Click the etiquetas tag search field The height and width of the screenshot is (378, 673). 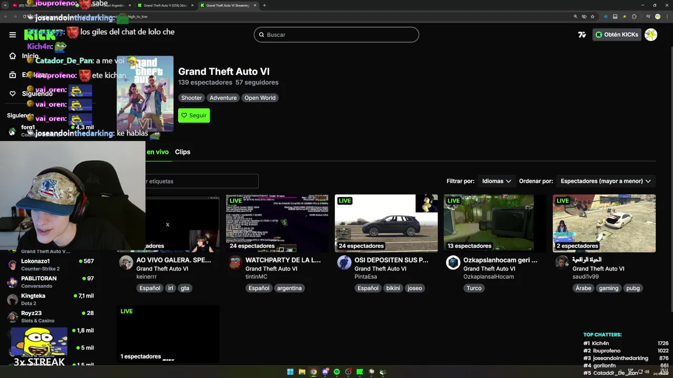coord(202,181)
